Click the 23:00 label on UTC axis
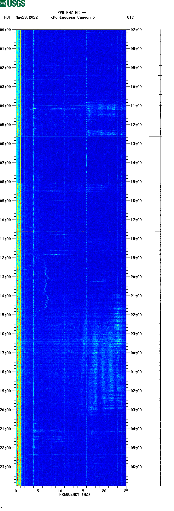This screenshot has width=174, height=511. click(x=136, y=334)
